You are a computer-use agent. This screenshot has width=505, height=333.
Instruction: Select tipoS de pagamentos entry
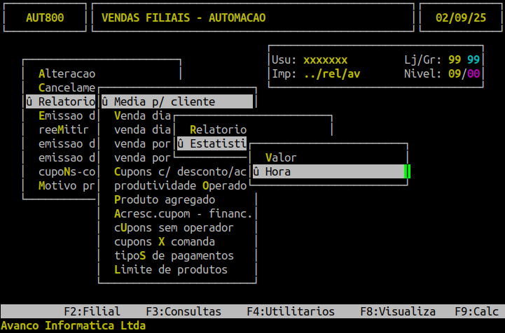click(174, 256)
